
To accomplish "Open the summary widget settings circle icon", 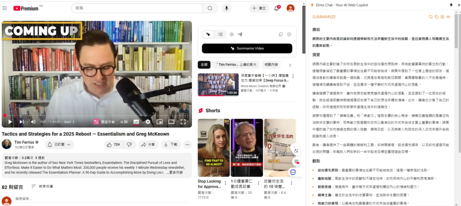I will [x=289, y=34].
